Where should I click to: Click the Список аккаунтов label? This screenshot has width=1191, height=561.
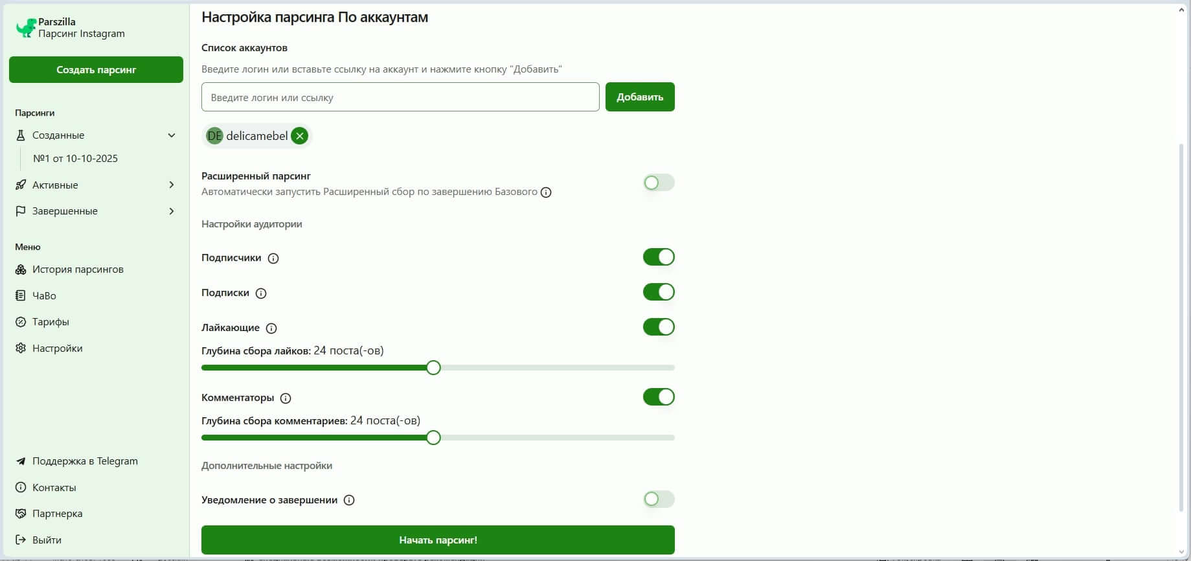244,48
